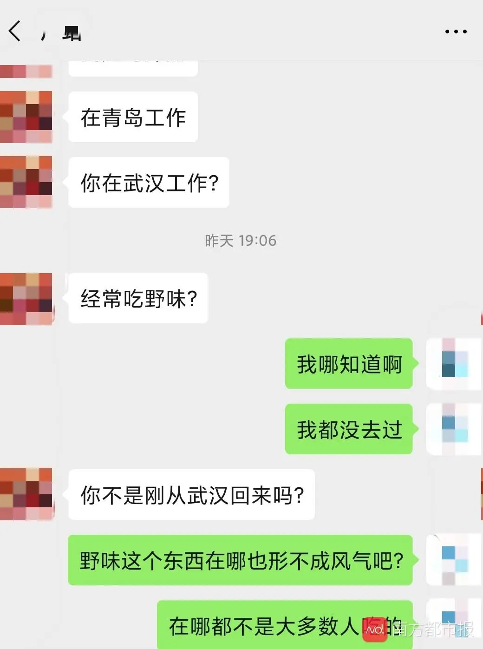Viewport: 483px width, 649px height.
Task: Tap the avatar beside 野味这个东西 message
Action: click(454, 560)
